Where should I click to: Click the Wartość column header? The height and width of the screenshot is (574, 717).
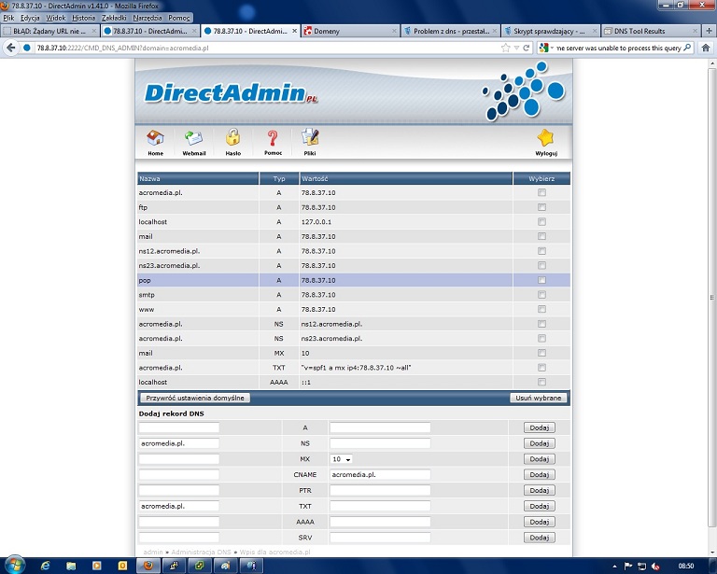pyautogui.click(x=405, y=178)
